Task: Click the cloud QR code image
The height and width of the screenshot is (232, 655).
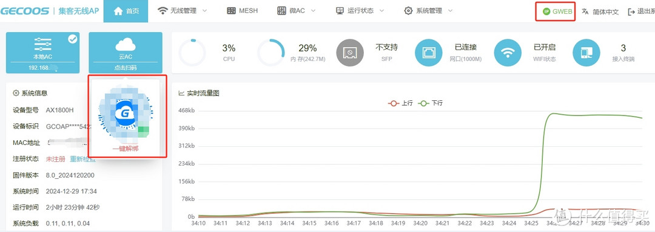Action: coord(126,113)
